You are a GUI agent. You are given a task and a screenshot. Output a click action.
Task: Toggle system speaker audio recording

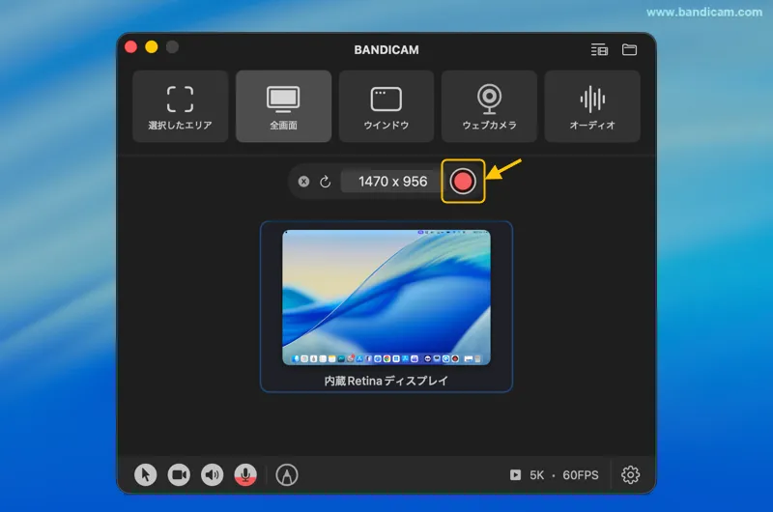point(212,475)
